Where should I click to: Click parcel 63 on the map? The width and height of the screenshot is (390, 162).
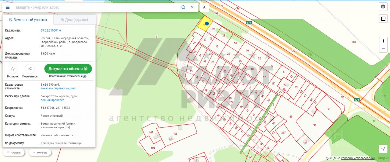tap(175, 134)
